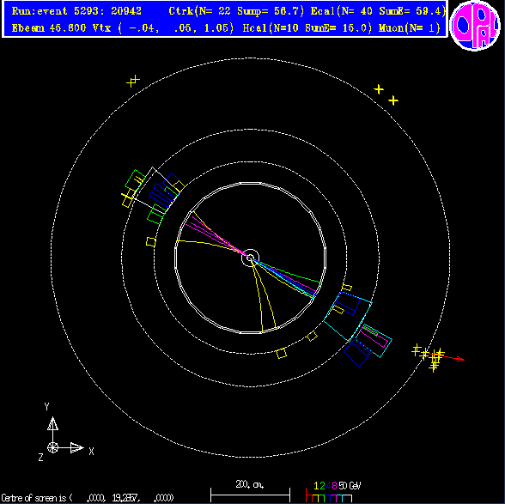Click the magenta 8 GeV legend label
This screenshot has width=505, height=504.
point(334,486)
